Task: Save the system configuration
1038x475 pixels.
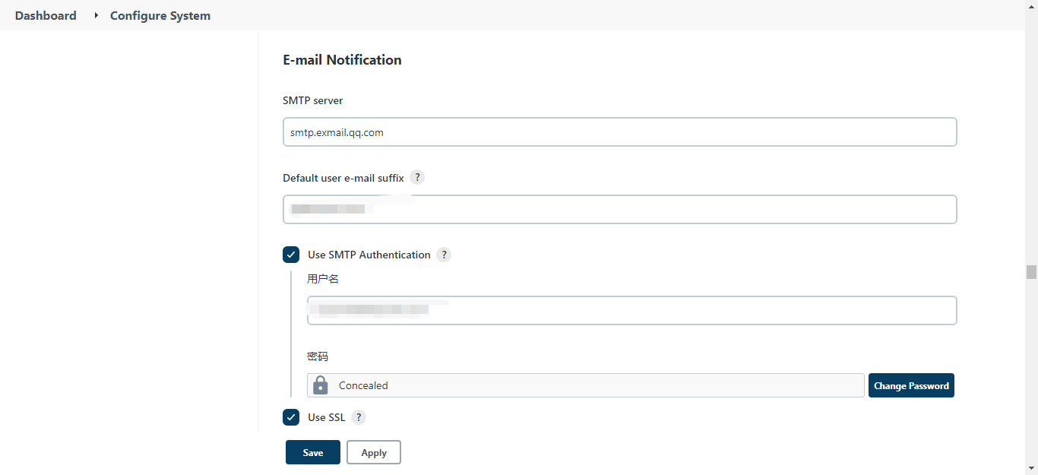Action: point(312,452)
